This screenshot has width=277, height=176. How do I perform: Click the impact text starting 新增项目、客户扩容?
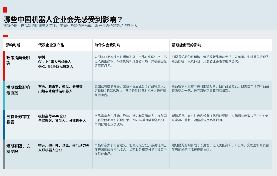(x=220, y=118)
